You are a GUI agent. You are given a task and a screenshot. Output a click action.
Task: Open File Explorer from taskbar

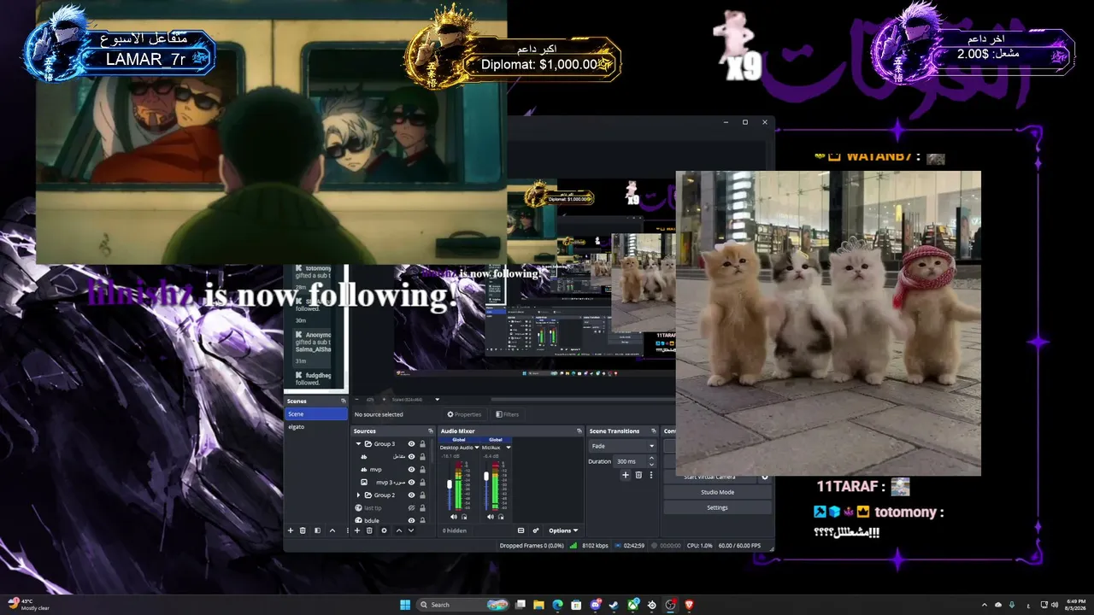point(539,605)
